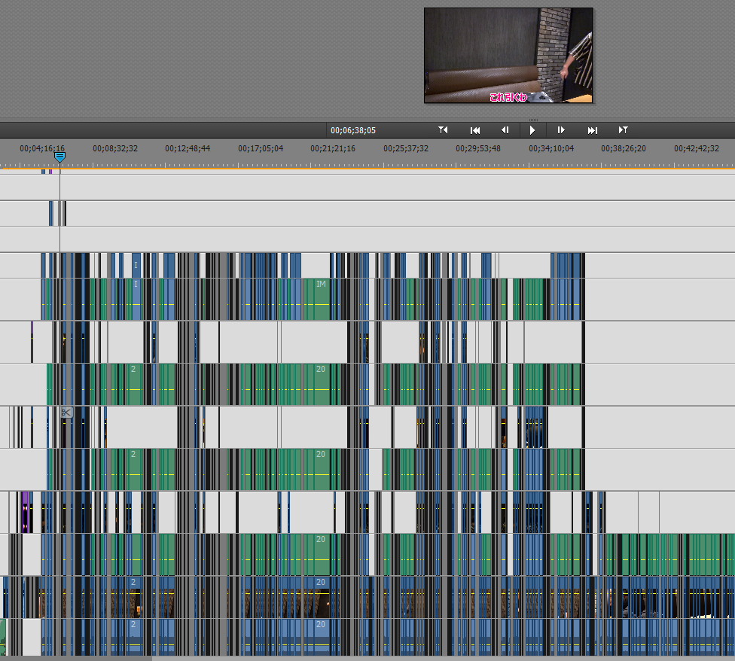Go to the next edit point
Screen dimensions: 735x661
(624, 130)
